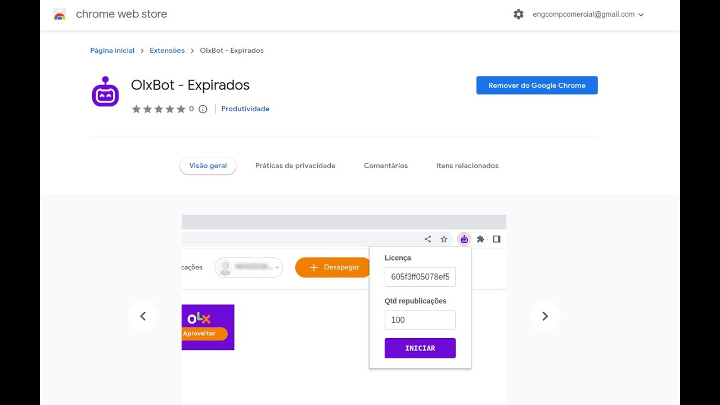
Task: Open the Extensões breadcrumb link
Action: pyautogui.click(x=167, y=51)
